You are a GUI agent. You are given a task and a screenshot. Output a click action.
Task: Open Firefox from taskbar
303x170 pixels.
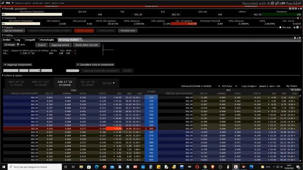[104, 167]
